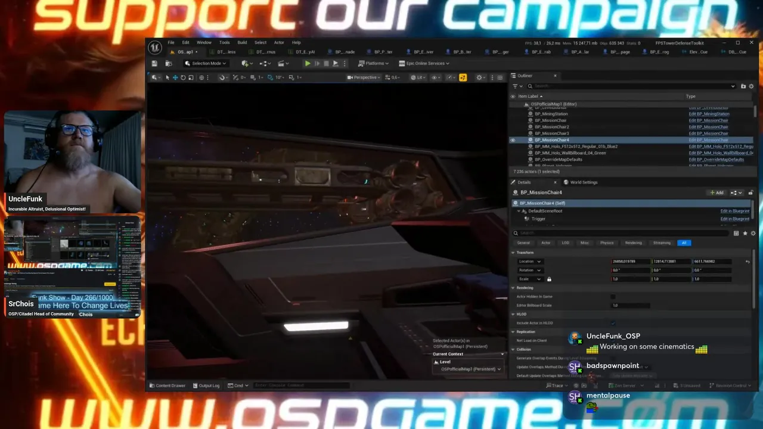This screenshot has width=763, height=429.
Task: Open camera speed 0,6 setting
Action: click(x=393, y=77)
